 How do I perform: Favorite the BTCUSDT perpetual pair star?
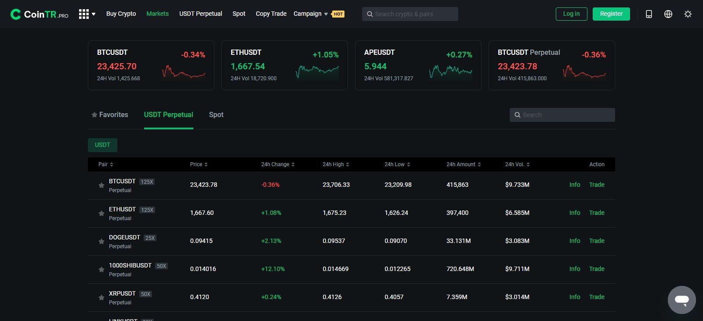tap(101, 185)
